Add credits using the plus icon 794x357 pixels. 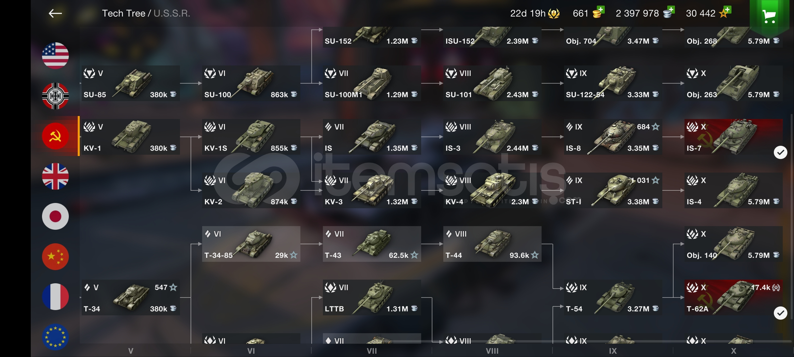click(x=671, y=9)
